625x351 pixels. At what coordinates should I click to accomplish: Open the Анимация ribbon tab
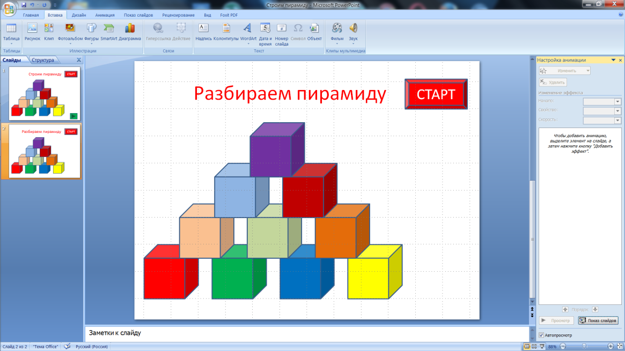pyautogui.click(x=105, y=15)
